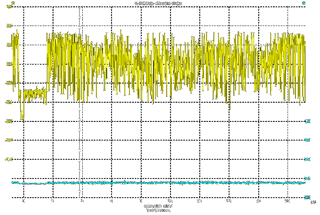
Task: Click the 10 tick on time axis
Action: pos(170,201)
